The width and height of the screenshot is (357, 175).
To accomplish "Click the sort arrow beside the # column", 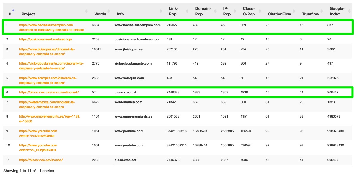I will 13,10.
